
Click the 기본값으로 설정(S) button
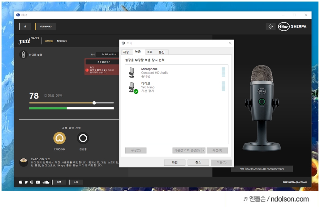187,150
